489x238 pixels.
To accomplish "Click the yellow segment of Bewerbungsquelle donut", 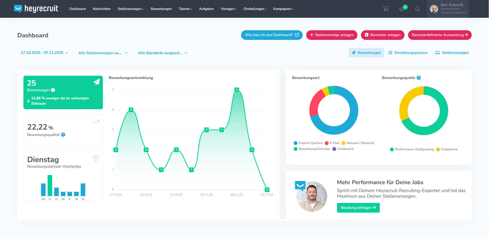I will 406,102.
